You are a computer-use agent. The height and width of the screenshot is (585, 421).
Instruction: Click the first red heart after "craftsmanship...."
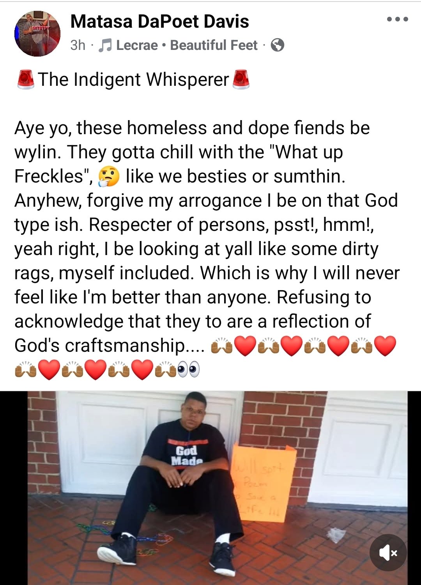tap(245, 346)
